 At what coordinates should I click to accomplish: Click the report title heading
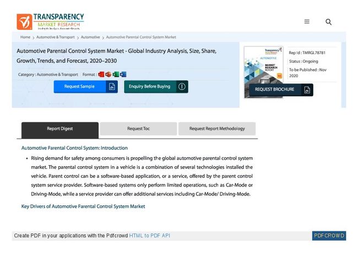pyautogui.click(x=116, y=56)
